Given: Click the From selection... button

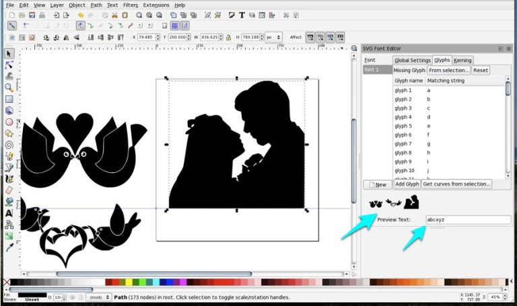Looking at the screenshot, I should (x=449, y=70).
